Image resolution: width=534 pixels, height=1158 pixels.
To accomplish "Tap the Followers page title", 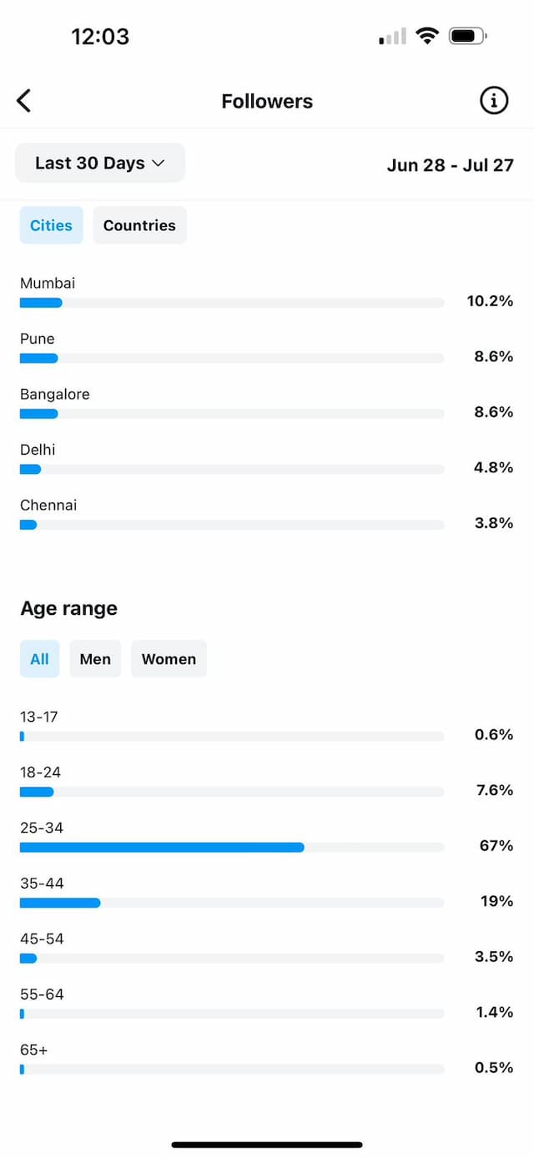I will 267,101.
